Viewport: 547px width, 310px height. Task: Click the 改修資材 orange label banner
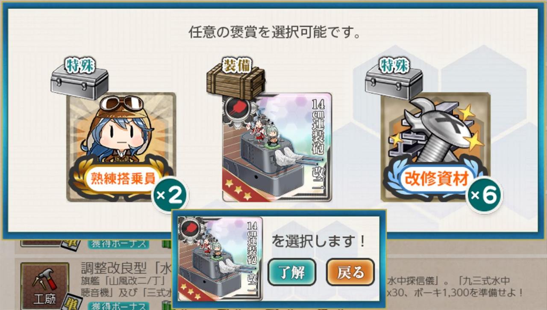coord(438,178)
